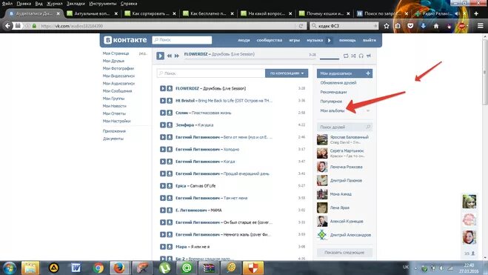Play Epica Canvas Of Life
The width and height of the screenshot is (488, 275).
(x=163, y=186)
